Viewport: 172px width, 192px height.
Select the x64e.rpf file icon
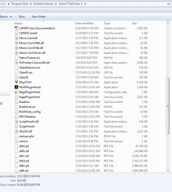[16, 166]
